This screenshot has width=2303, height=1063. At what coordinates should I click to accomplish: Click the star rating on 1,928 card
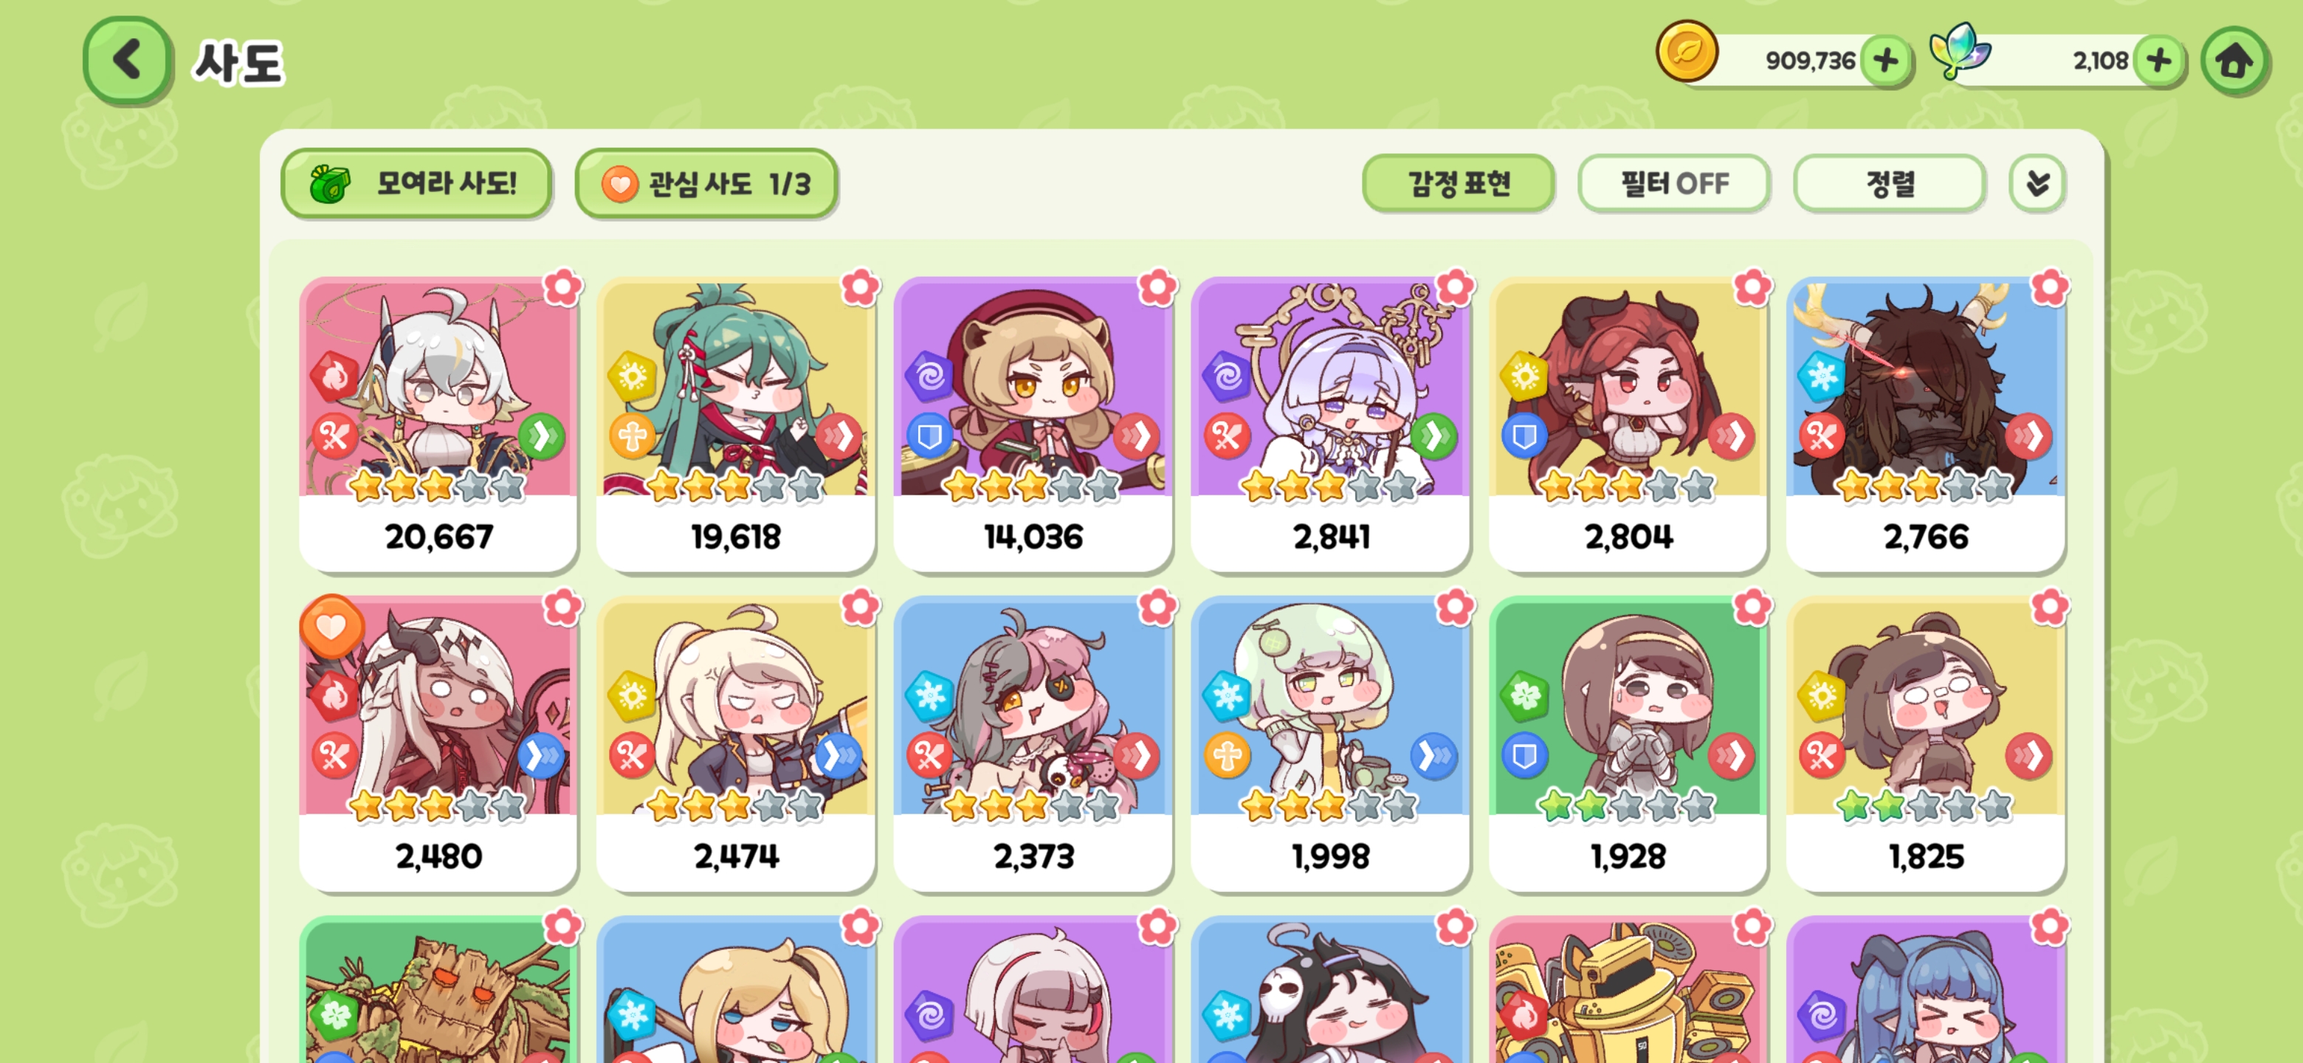tap(1627, 806)
